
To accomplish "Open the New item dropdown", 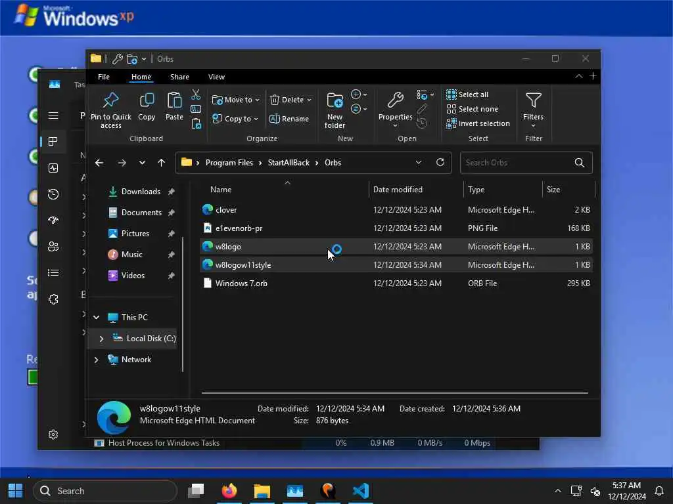I will pos(359,94).
